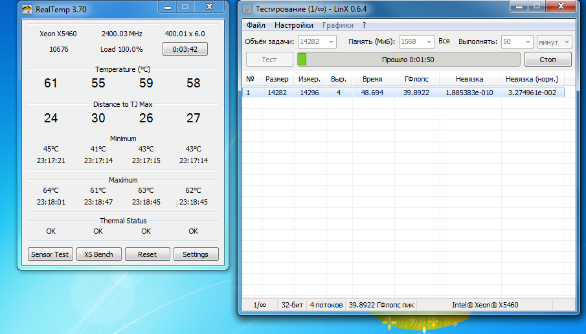
Task: Click the second core temperature 55
Action: [98, 83]
